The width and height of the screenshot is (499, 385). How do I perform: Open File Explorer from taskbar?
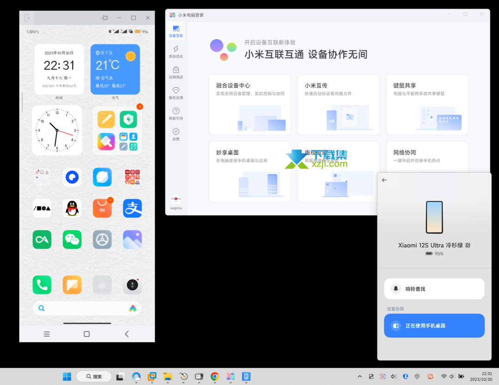coord(167,376)
